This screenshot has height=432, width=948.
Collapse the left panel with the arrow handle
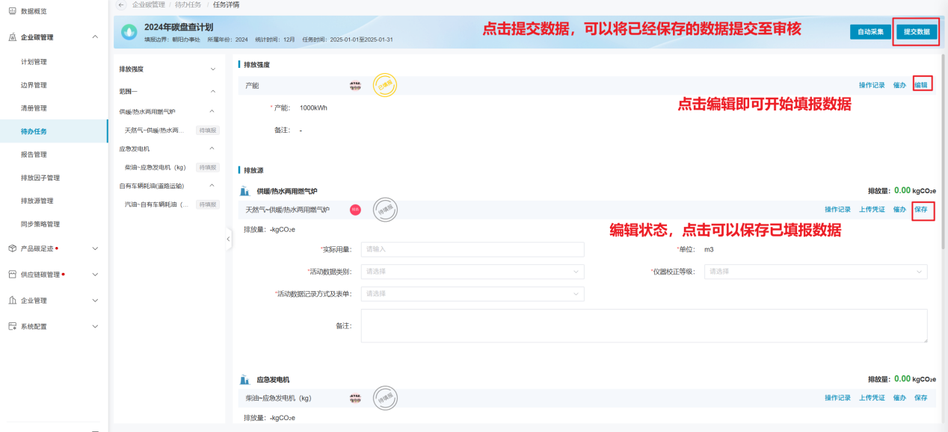228,239
